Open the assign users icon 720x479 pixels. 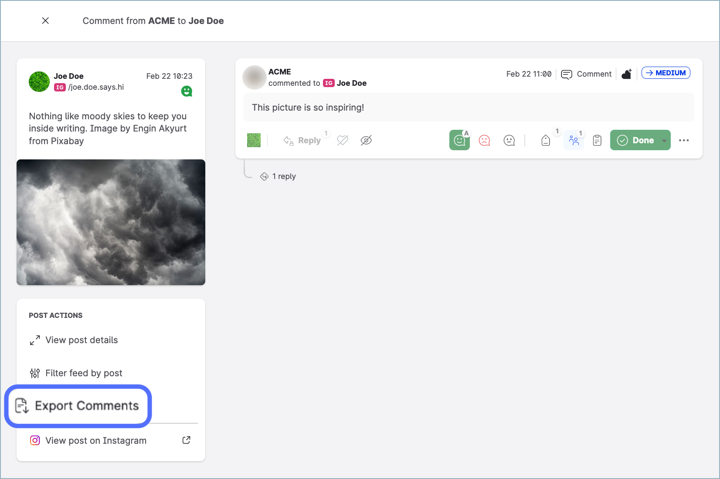[x=574, y=140]
